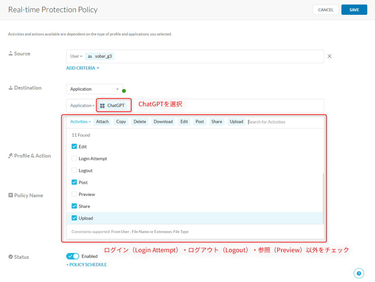Open the + POLICY SCHEDULE link
This screenshot has width=375, height=282.
pyautogui.click(x=86, y=265)
